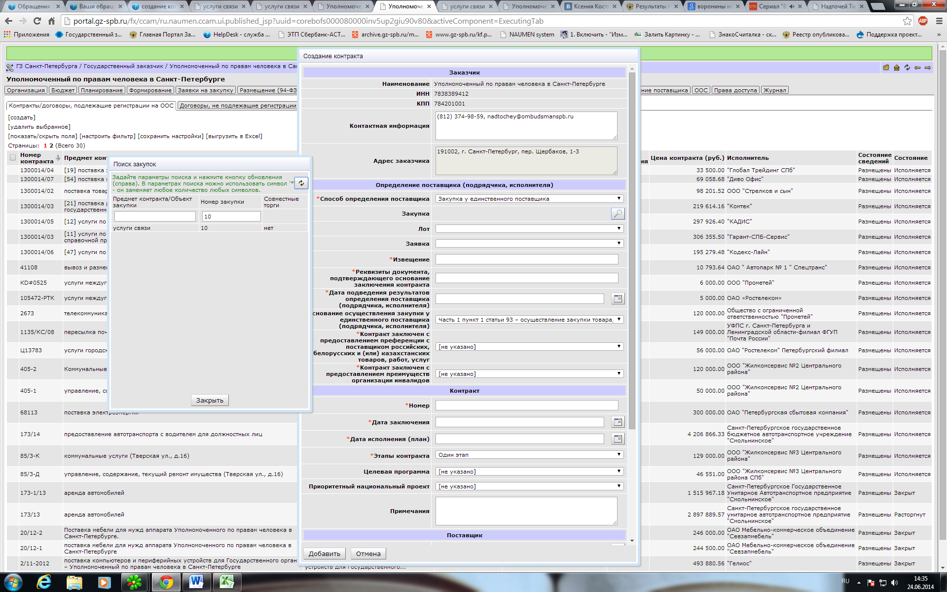Click the refresh icon in Поиск закупок popup
Image resolution: width=947 pixels, height=592 pixels.
[x=301, y=183]
